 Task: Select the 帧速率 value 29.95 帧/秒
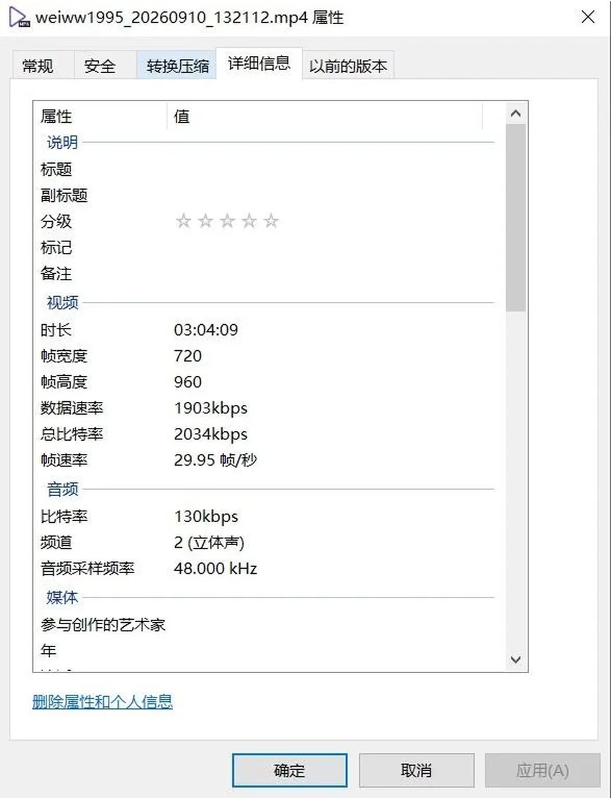215,460
